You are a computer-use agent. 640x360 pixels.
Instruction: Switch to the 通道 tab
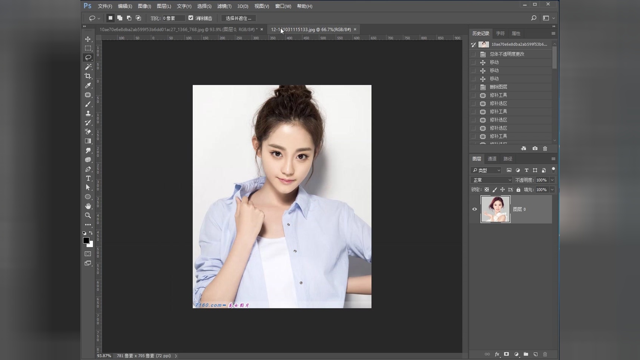click(x=492, y=159)
